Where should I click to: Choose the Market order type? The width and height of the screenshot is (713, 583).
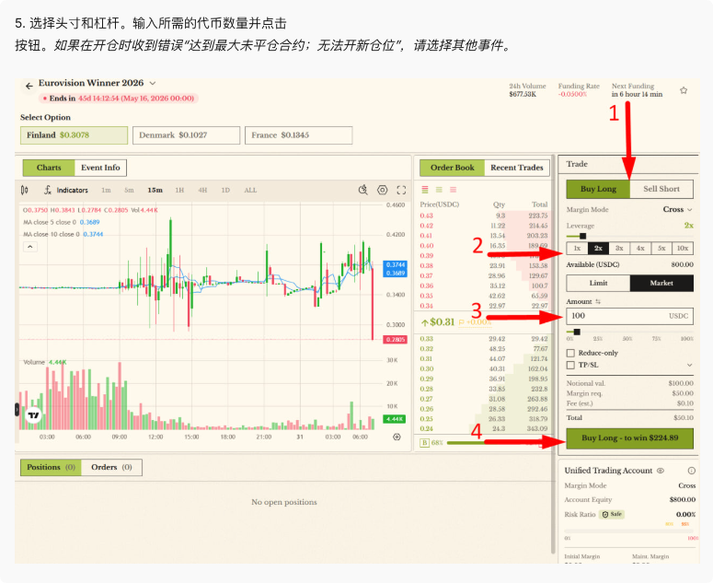[x=661, y=283]
